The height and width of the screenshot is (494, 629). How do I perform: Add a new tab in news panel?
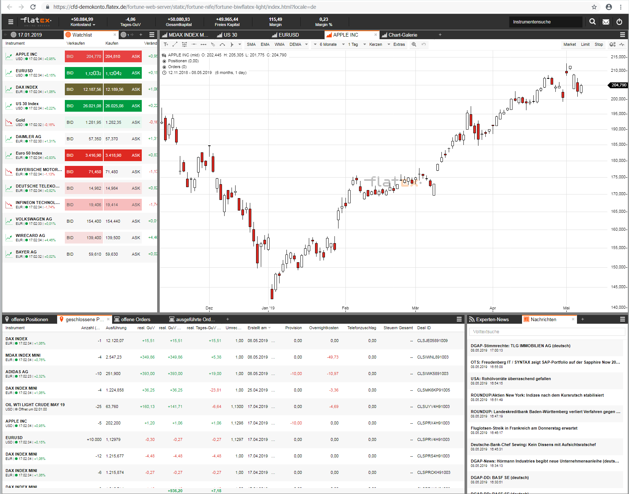coord(582,319)
